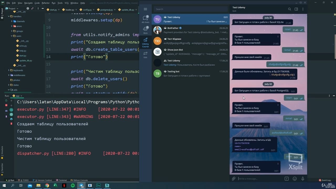This screenshot has width=336, height=189.
Task: Toggle scroll to end in Run console
Action: [x=11, y=114]
